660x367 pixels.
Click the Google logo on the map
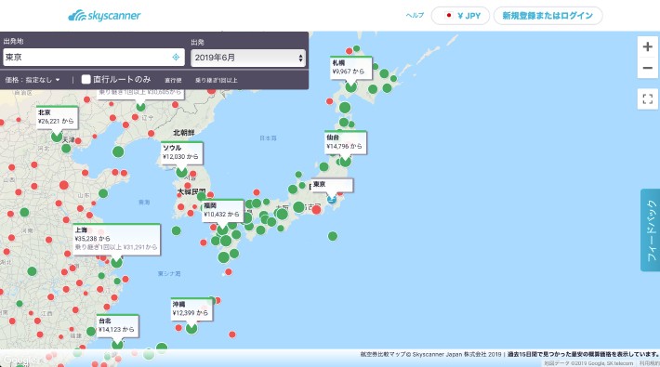point(19,360)
